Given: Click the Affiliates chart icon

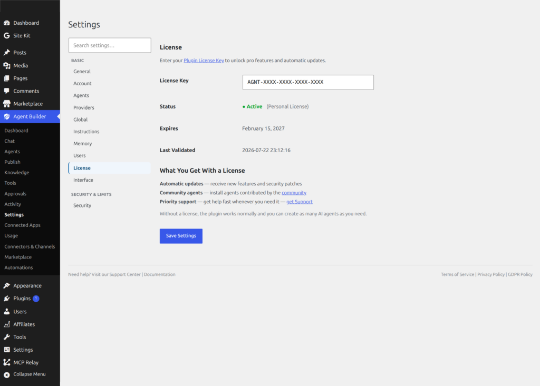Looking at the screenshot, I should (x=6, y=324).
